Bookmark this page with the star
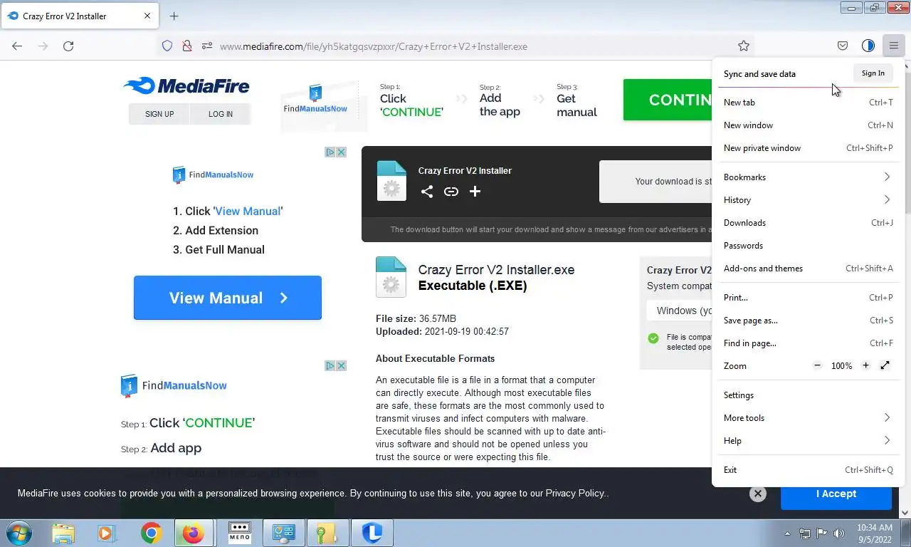The width and height of the screenshot is (911, 547). (744, 46)
